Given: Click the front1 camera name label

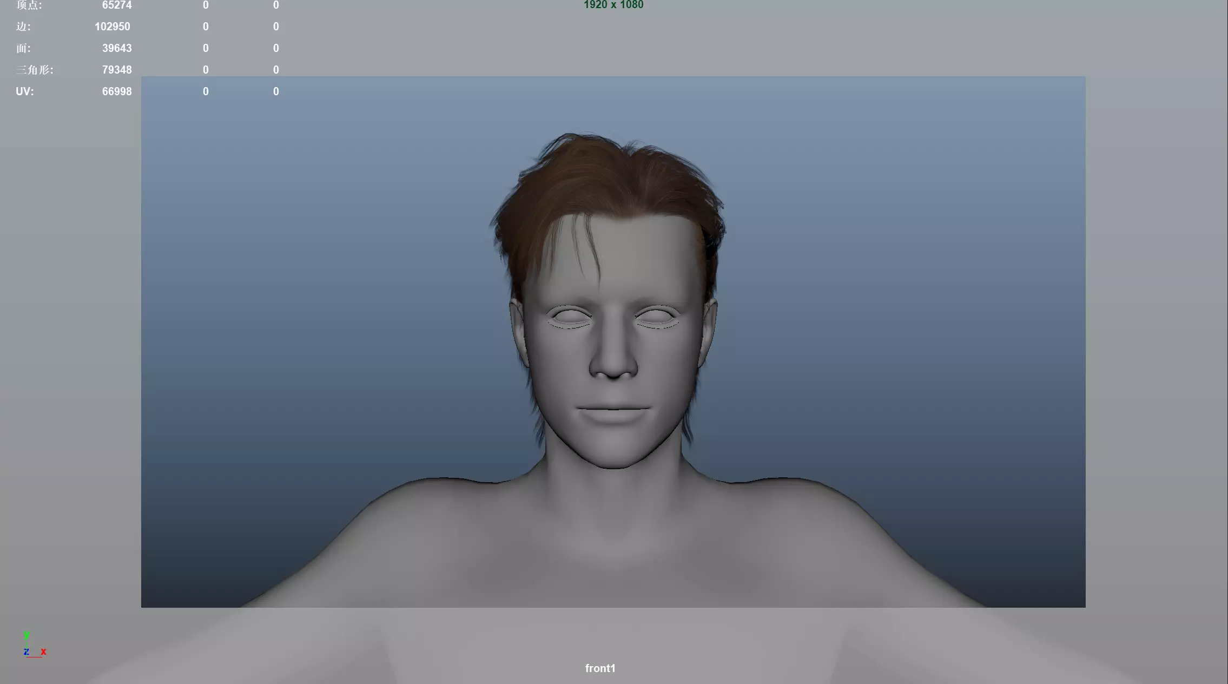Looking at the screenshot, I should pos(600,668).
